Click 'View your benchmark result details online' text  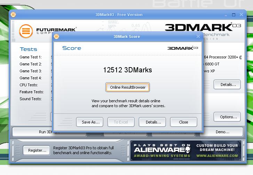point(126,101)
